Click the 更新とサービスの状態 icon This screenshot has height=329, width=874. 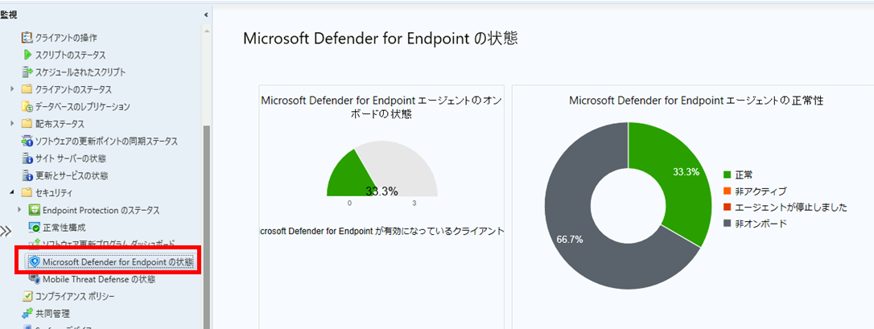click(27, 176)
